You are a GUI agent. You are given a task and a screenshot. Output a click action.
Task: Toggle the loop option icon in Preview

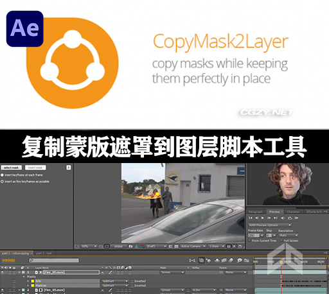coord(290,218)
